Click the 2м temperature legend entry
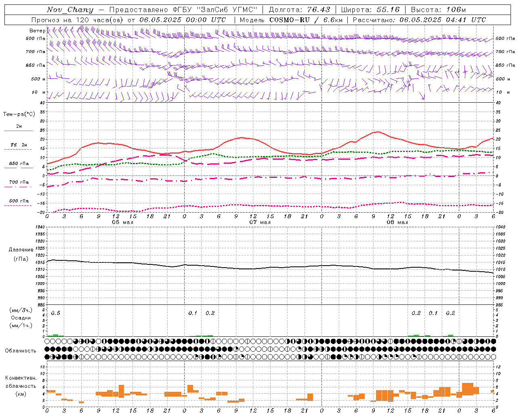 pyautogui.click(x=19, y=127)
